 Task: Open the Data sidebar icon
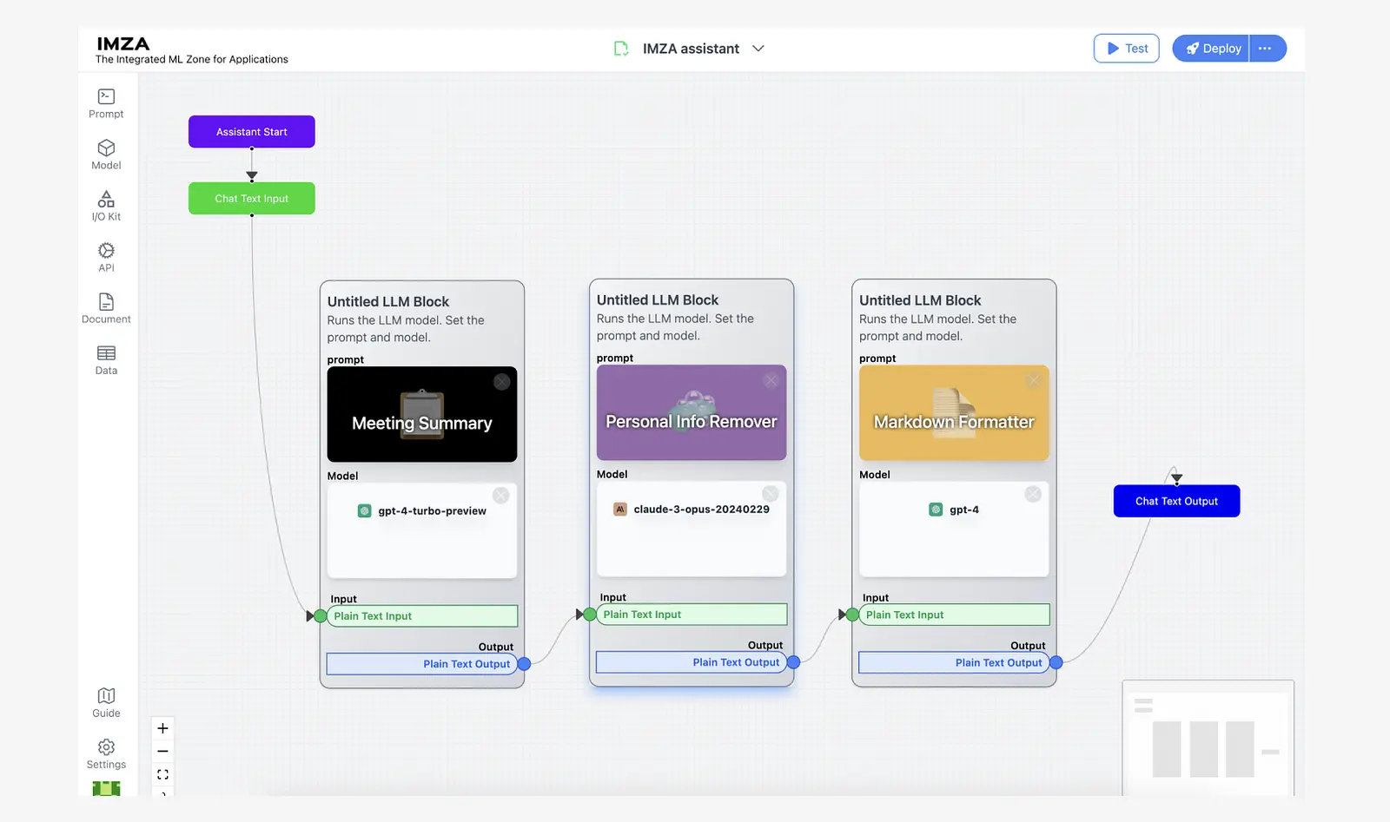point(106,359)
